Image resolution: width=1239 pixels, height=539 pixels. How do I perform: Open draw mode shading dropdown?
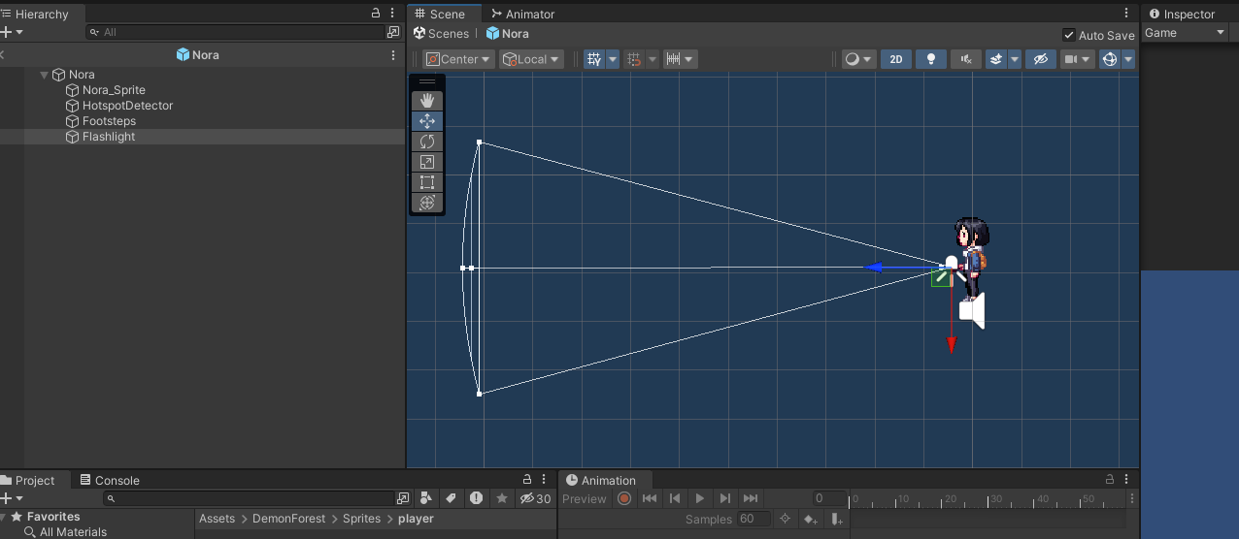pos(858,59)
